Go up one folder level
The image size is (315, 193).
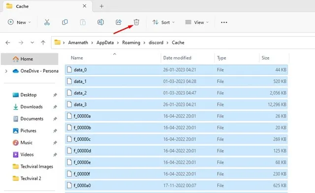43,42
